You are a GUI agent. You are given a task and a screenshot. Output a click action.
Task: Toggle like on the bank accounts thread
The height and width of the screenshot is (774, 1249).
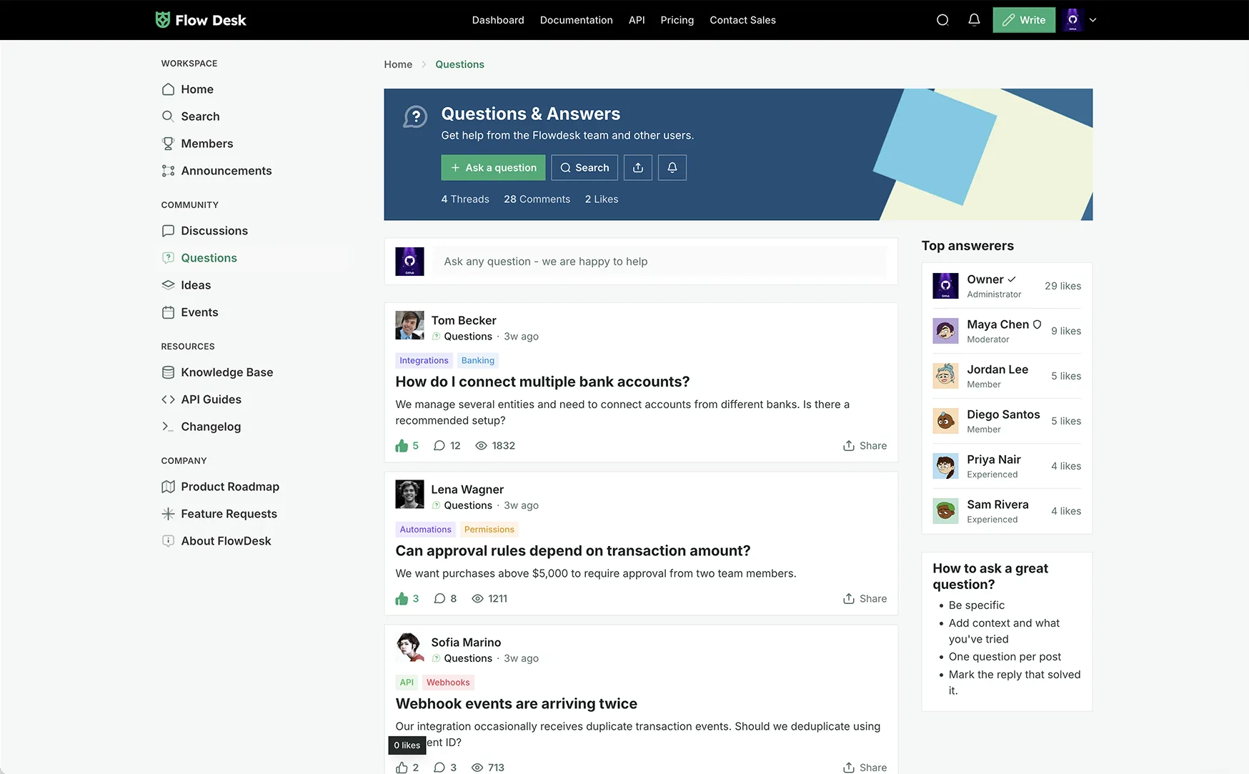click(x=407, y=446)
